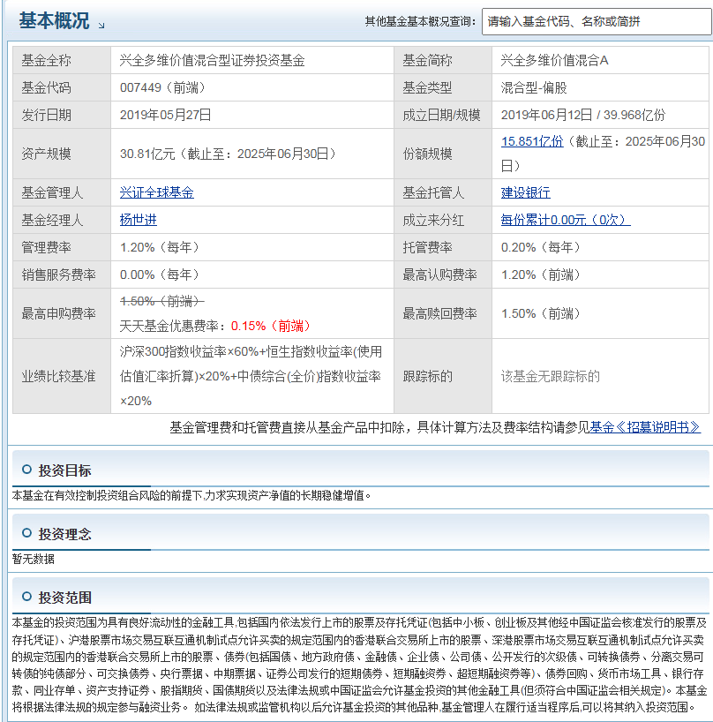Select fund type 混合型-偏股
Image resolution: width=713 pixels, height=722 pixels.
(534, 87)
